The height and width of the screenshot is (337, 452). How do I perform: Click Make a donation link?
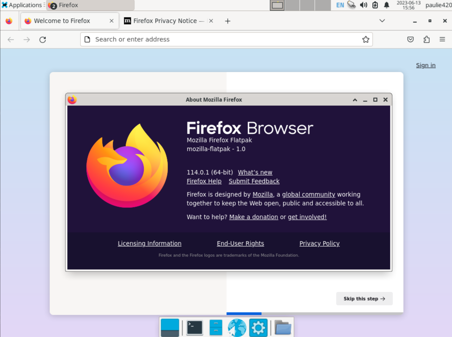coord(254,217)
